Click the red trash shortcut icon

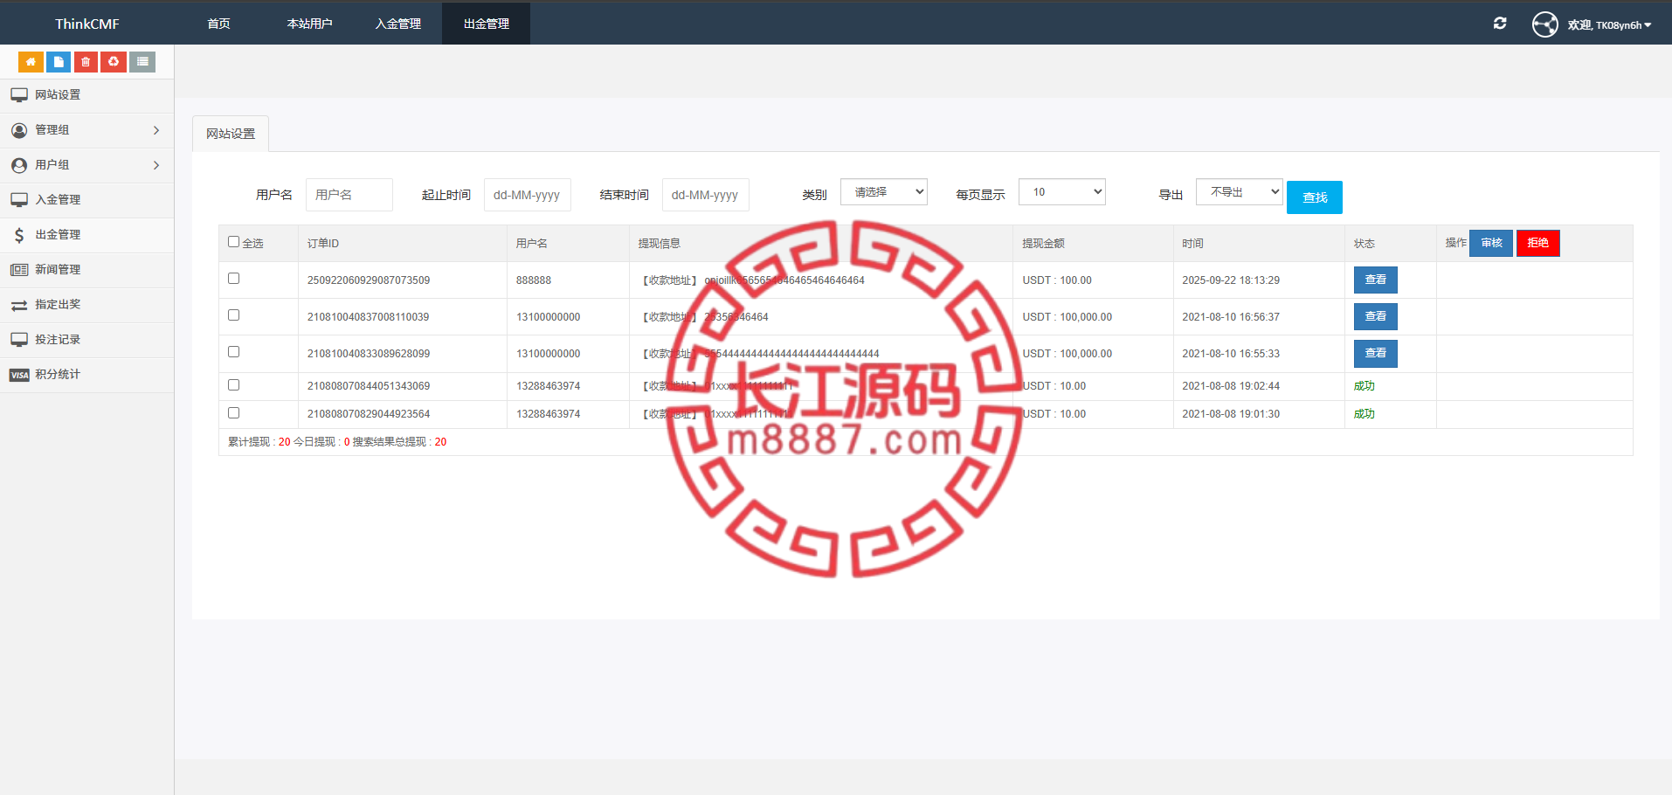(x=86, y=62)
